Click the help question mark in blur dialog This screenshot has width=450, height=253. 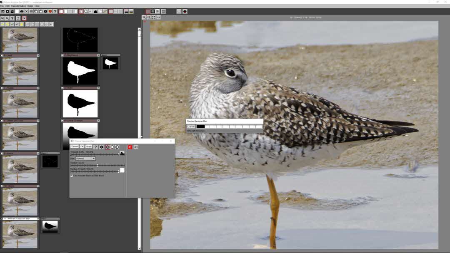pos(95,147)
